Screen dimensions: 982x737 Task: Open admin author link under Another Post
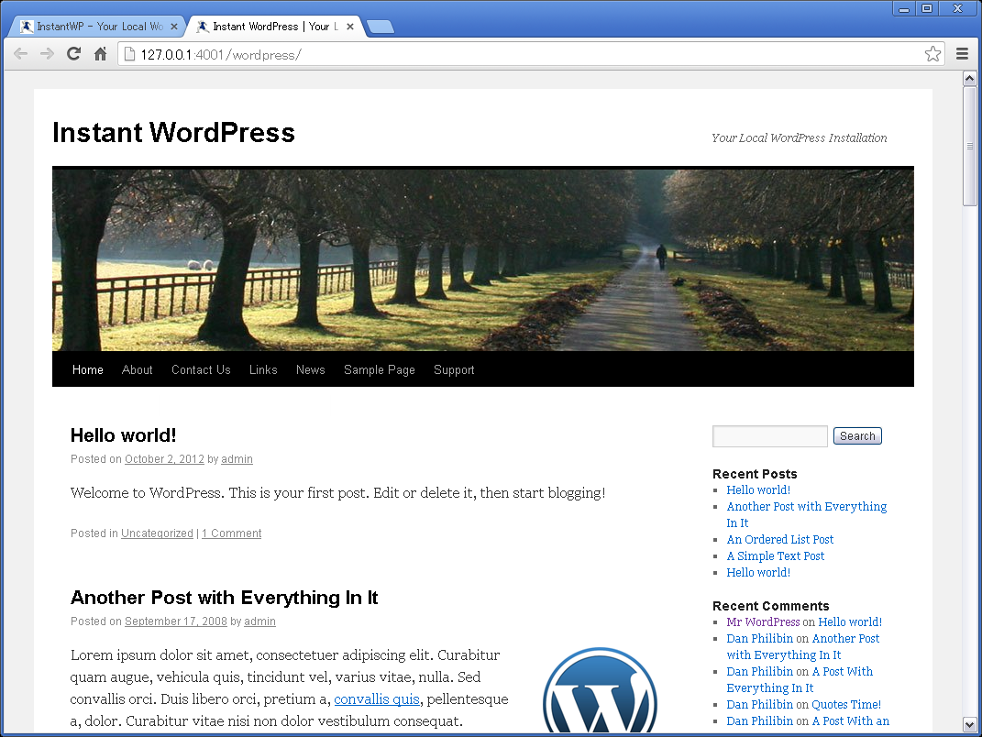pyautogui.click(x=259, y=621)
